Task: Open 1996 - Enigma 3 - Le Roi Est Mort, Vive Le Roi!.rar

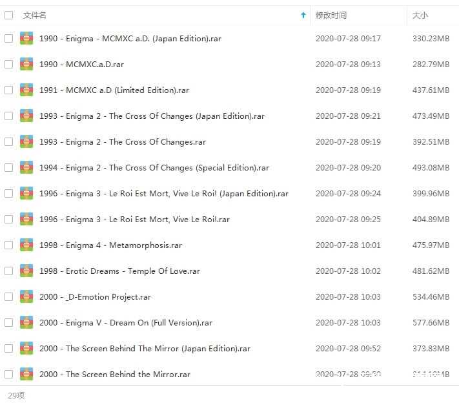Action: (135, 219)
